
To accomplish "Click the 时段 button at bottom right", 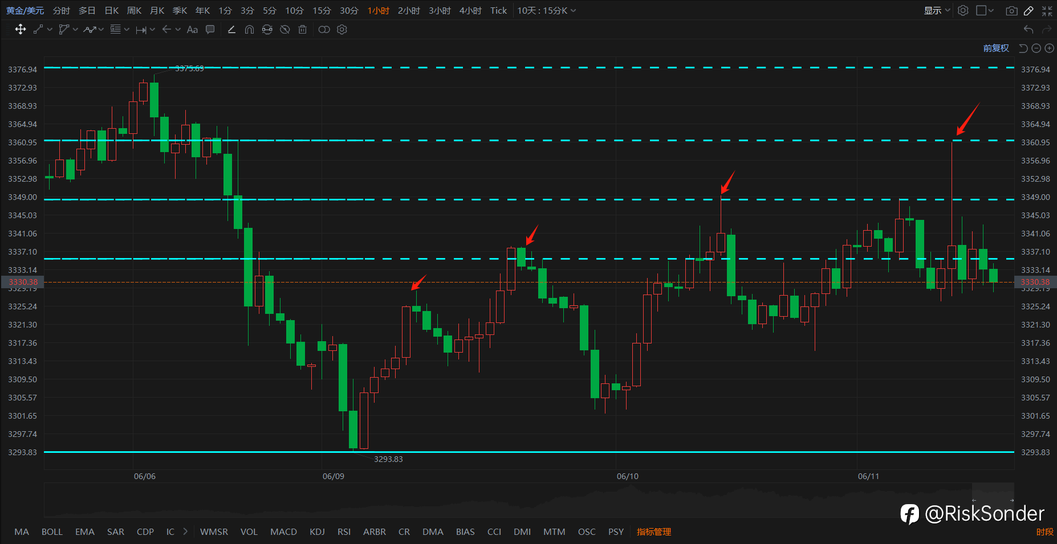I will click(1044, 531).
